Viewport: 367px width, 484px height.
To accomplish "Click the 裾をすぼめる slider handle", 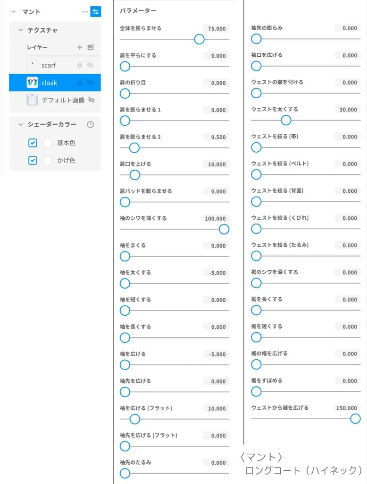I will tap(256, 392).
